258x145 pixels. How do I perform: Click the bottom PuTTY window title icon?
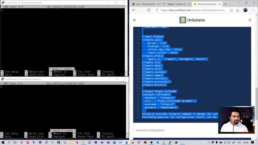[x=2, y=79]
